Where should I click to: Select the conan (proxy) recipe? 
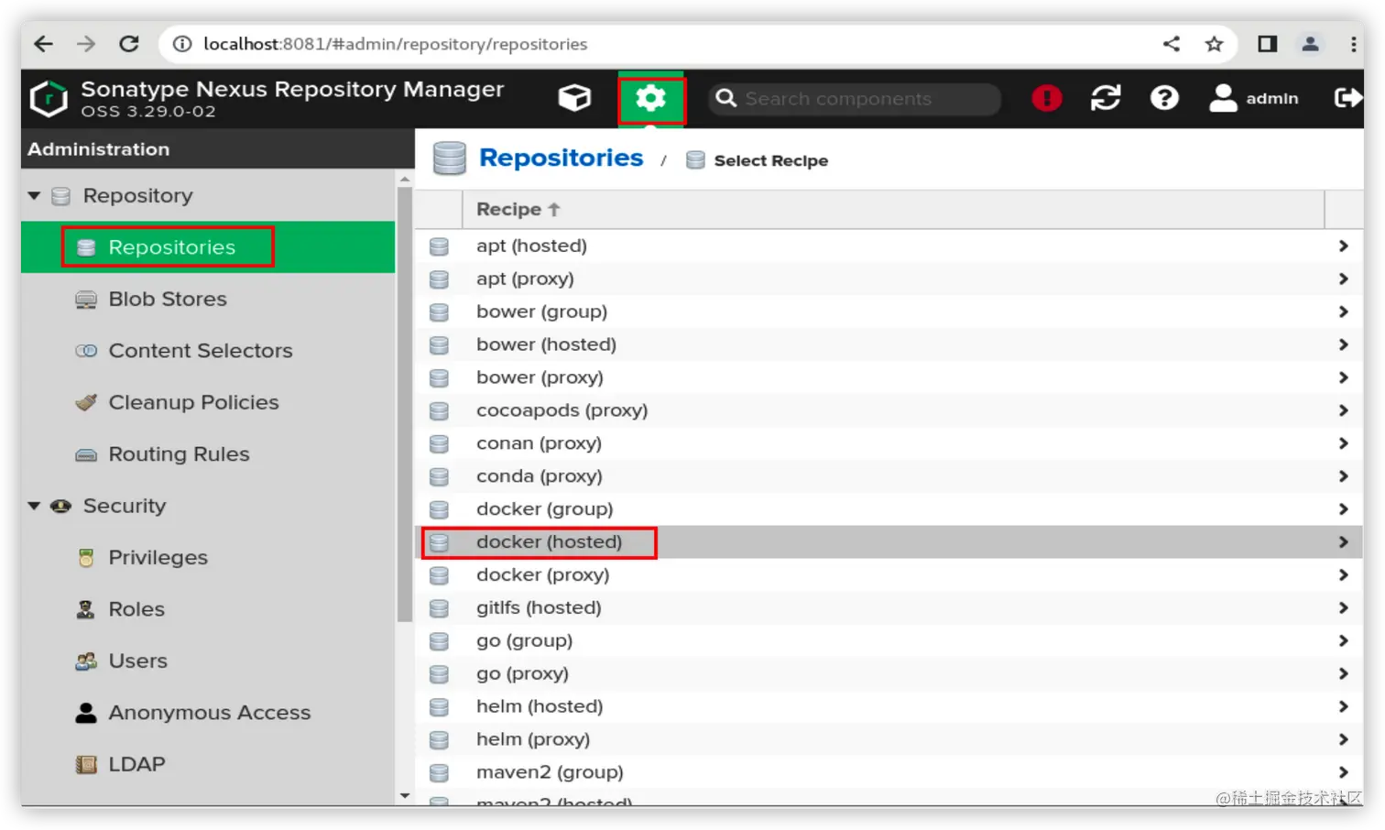click(889, 443)
